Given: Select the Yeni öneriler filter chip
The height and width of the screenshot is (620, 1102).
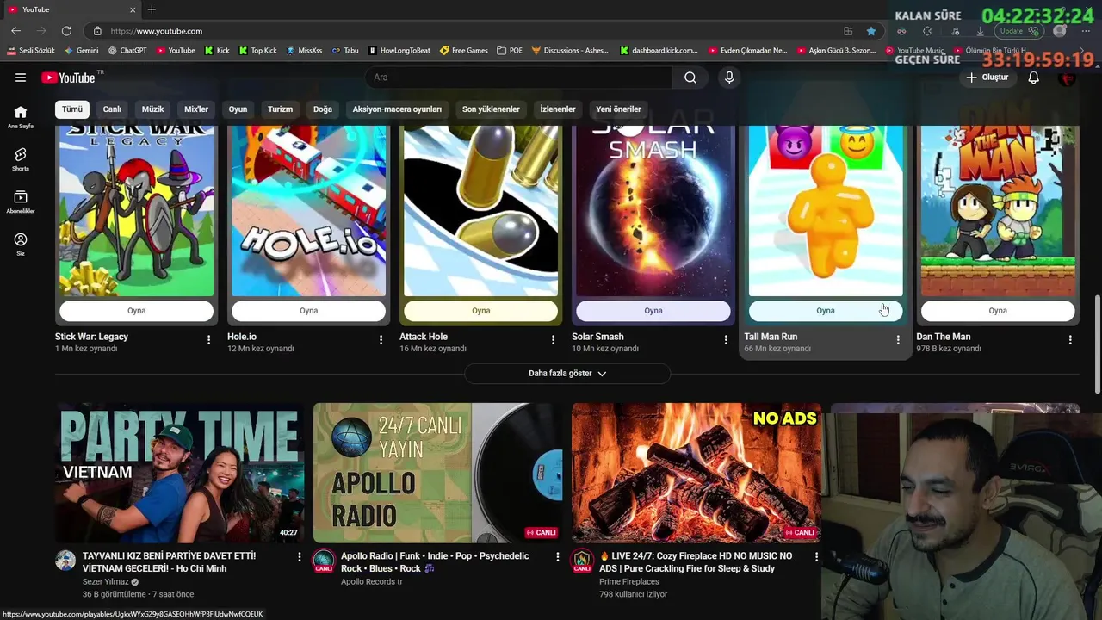Looking at the screenshot, I should (618, 109).
